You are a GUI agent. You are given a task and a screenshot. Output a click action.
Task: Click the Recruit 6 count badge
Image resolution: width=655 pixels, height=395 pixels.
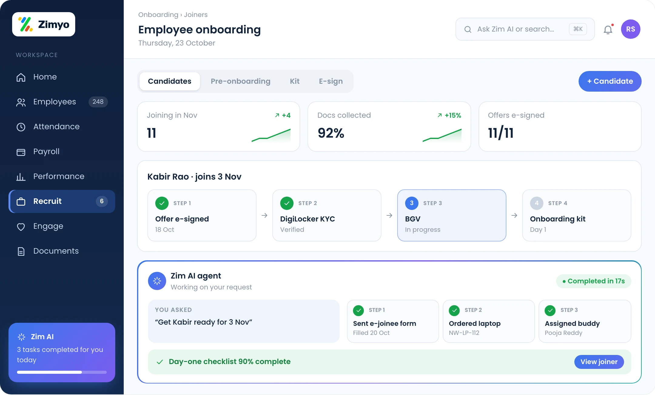point(102,201)
